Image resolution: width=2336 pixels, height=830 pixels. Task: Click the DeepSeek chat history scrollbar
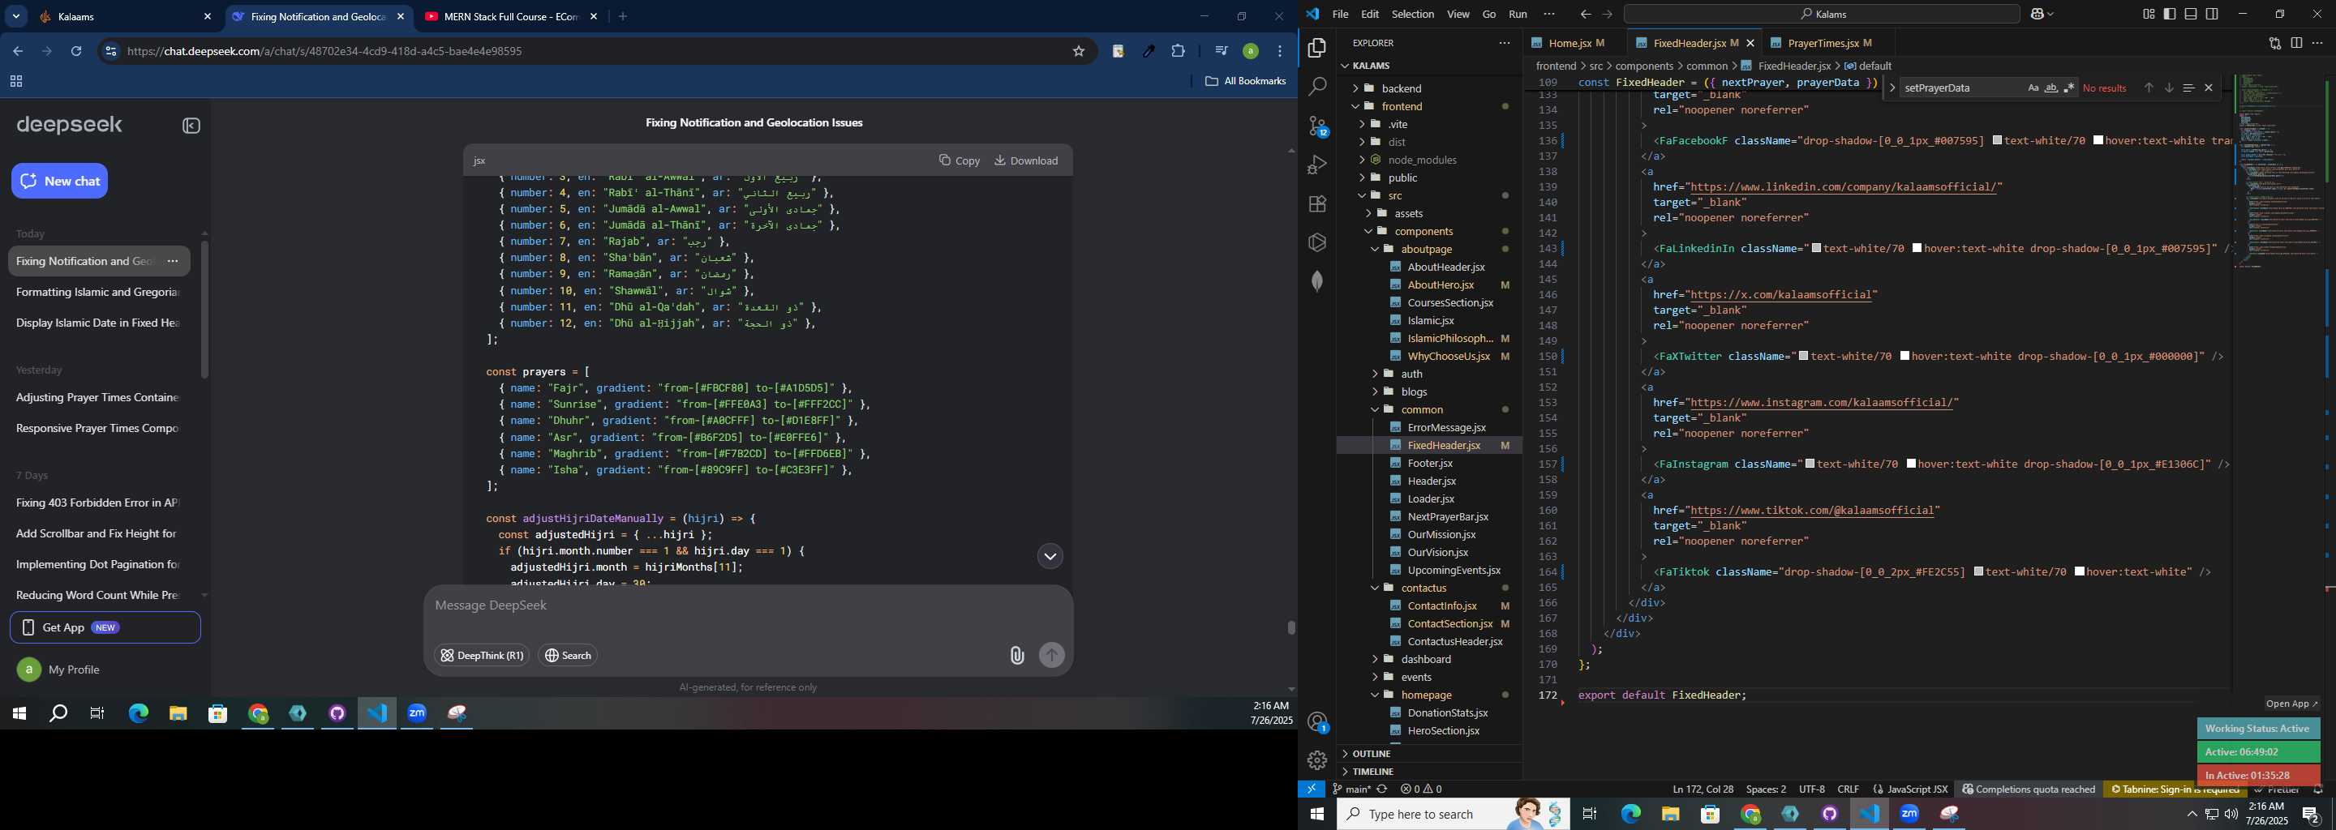click(x=205, y=310)
